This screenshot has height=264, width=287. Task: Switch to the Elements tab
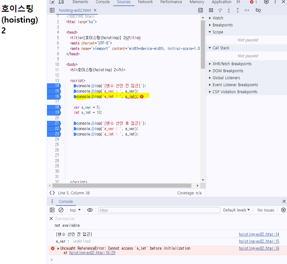tap(80, 2)
